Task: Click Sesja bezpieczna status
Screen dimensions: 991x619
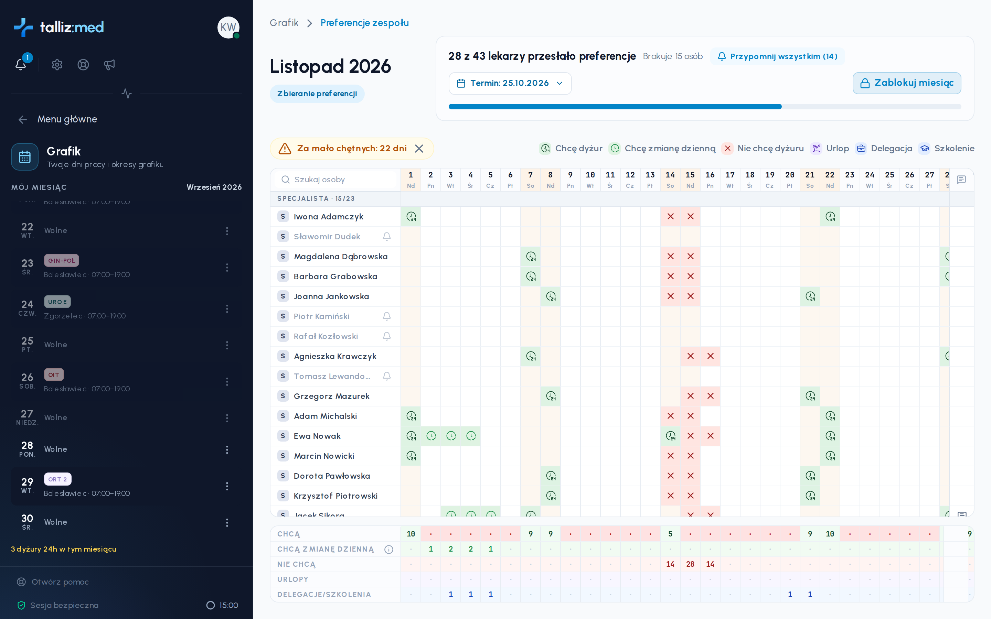Action: coord(58,605)
